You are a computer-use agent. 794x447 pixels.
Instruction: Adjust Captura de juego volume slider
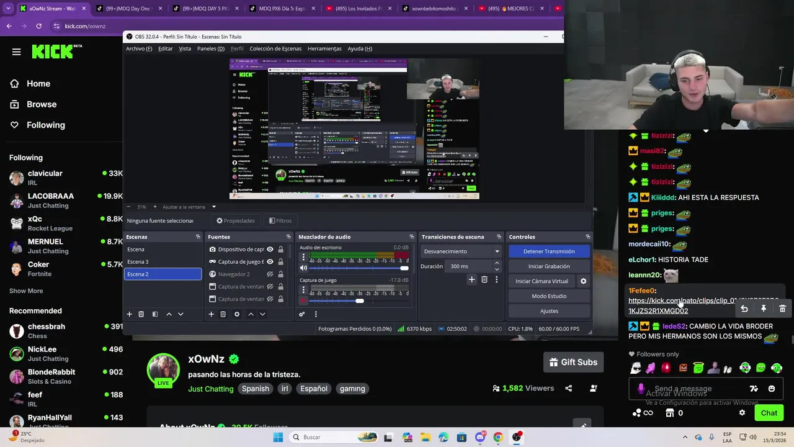coord(360,301)
